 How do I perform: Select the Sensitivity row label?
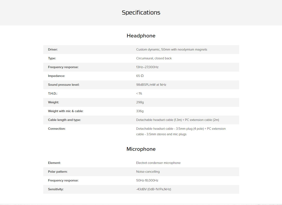pos(56,189)
